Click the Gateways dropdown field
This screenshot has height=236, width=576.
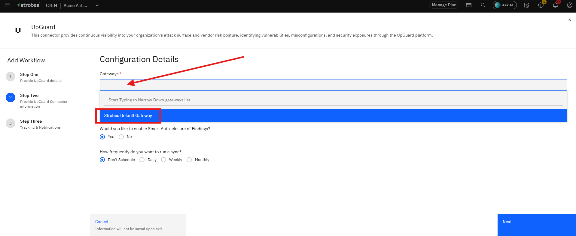(x=334, y=85)
